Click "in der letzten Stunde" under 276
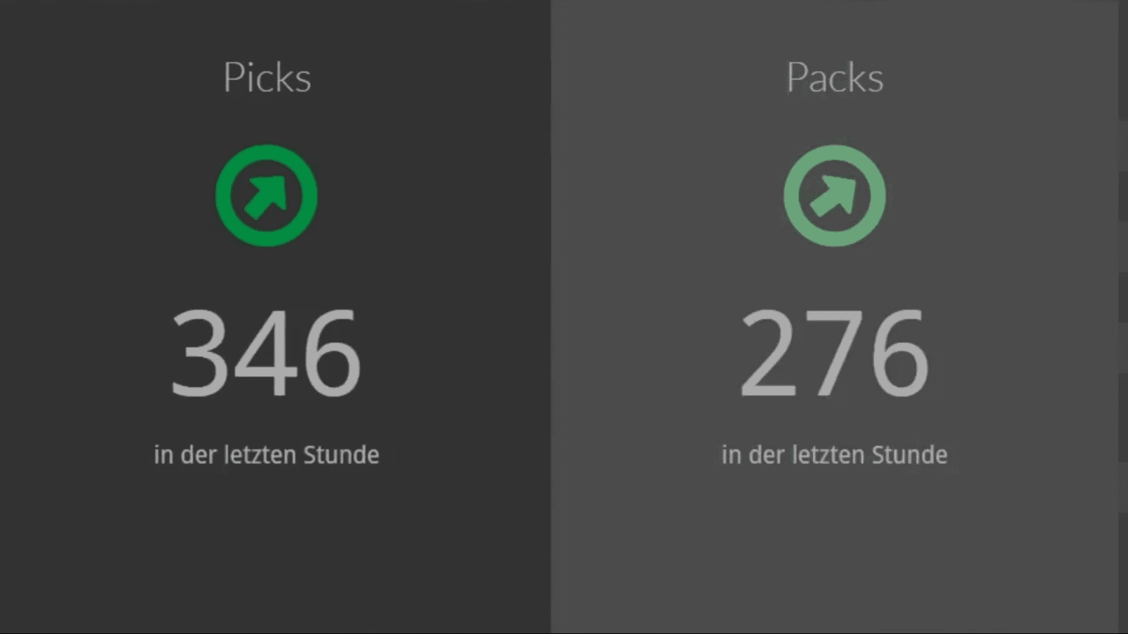 (x=834, y=455)
